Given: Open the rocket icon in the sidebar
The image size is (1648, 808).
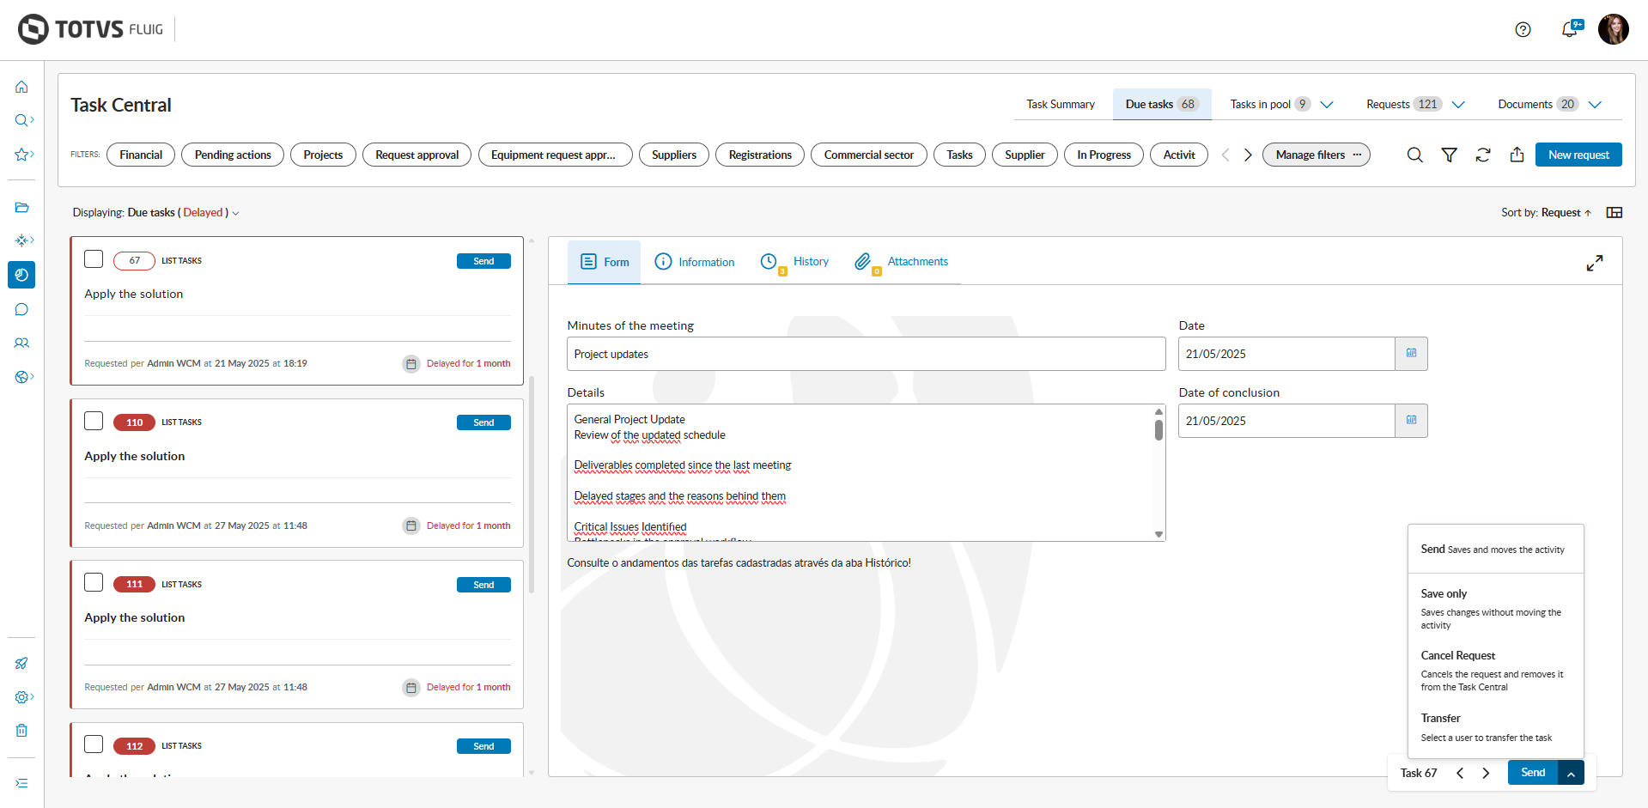Looking at the screenshot, I should click(x=21, y=663).
